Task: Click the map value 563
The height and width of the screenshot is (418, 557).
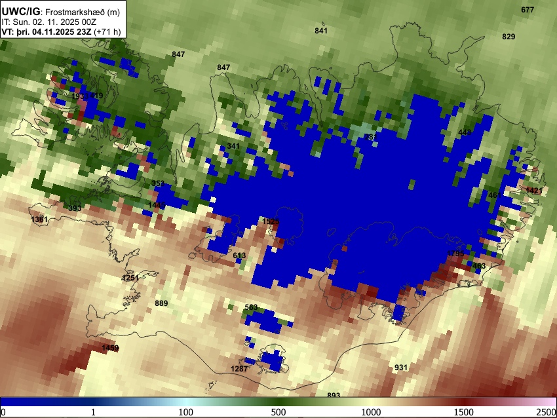Action: tap(251, 307)
